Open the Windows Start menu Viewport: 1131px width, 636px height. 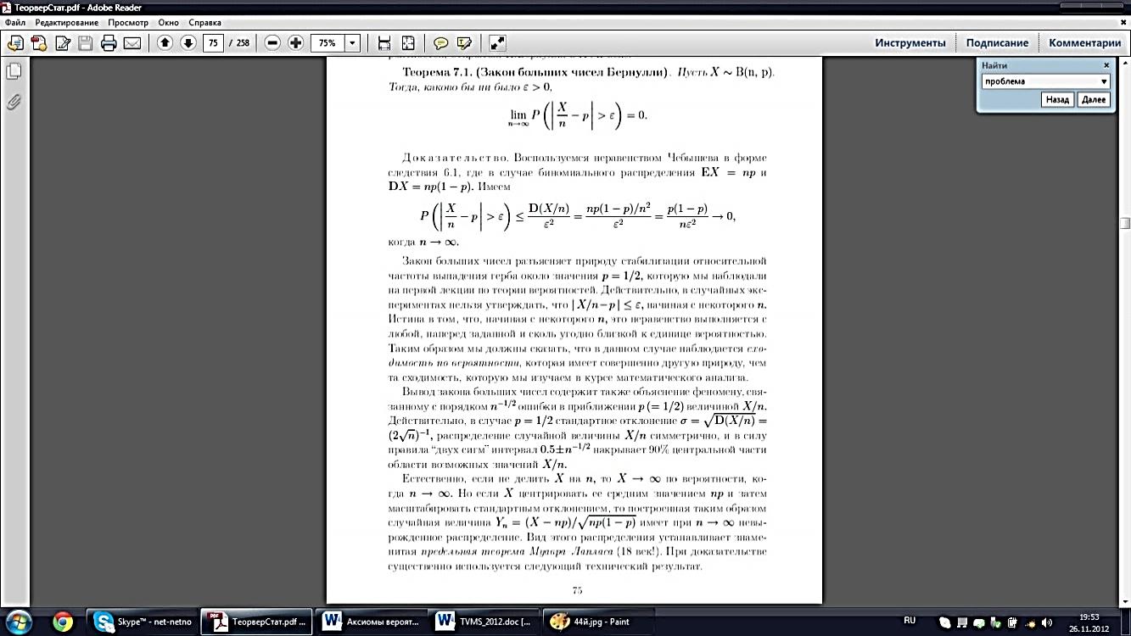click(x=19, y=621)
